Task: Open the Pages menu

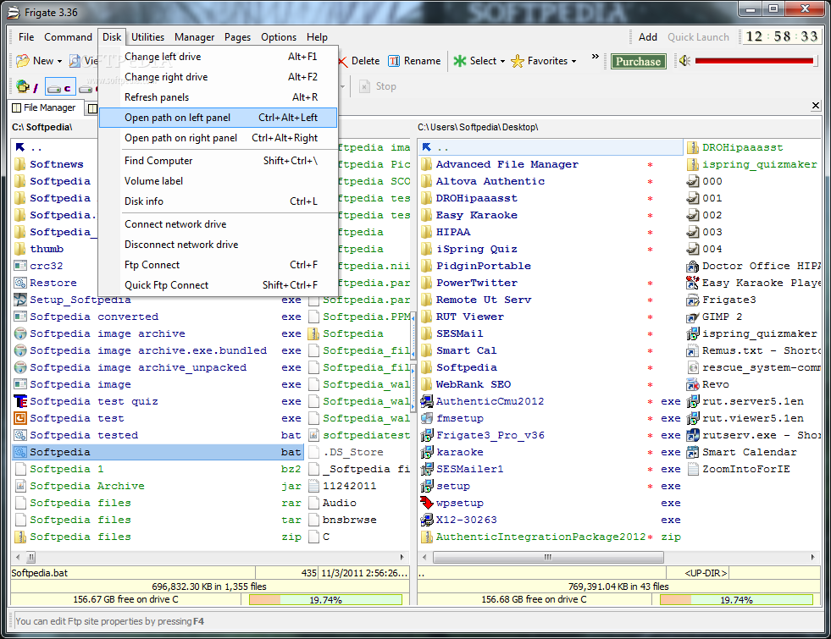Action: 237,37
